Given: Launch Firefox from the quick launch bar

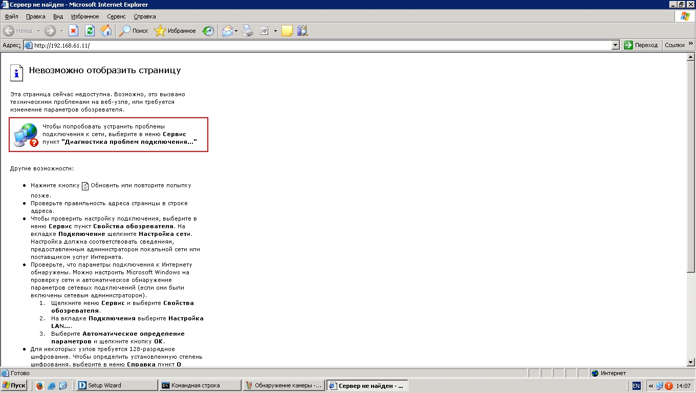Looking at the screenshot, I should click(x=40, y=385).
